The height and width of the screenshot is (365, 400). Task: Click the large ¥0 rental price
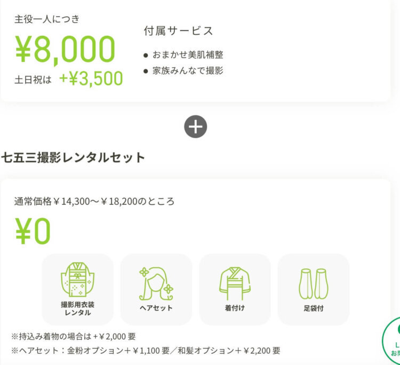point(33,231)
